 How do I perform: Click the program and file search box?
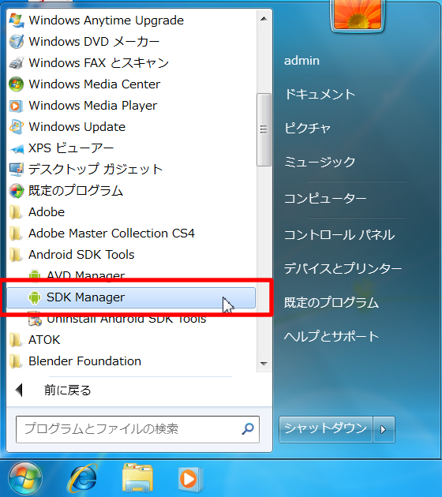tap(137, 429)
